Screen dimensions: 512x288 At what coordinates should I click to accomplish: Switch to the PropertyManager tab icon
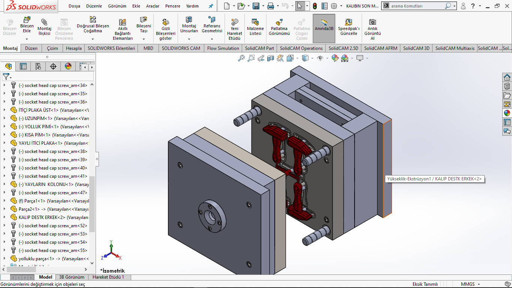coord(23,66)
